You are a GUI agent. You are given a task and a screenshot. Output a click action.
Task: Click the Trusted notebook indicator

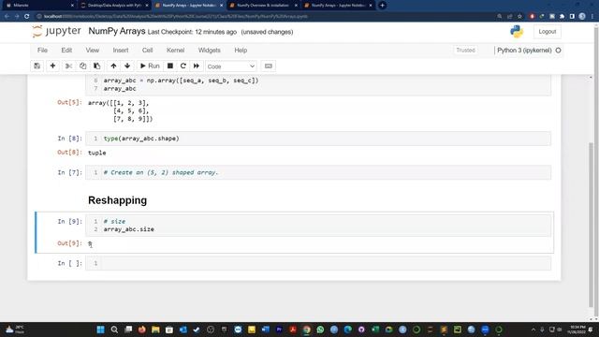point(466,51)
